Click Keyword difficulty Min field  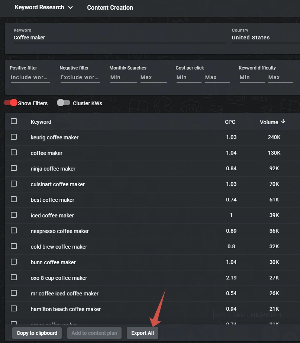coord(251,77)
